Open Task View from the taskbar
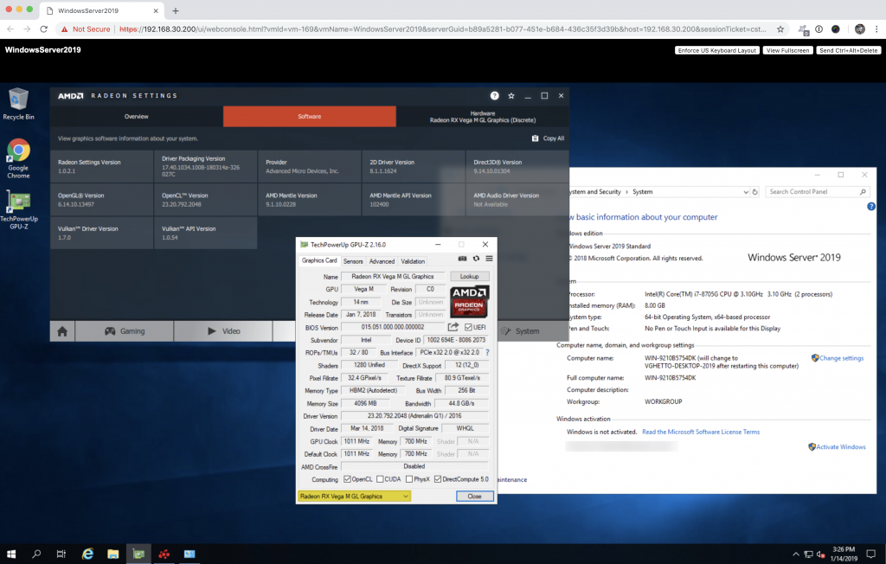Image resolution: width=886 pixels, height=564 pixels. [61, 554]
